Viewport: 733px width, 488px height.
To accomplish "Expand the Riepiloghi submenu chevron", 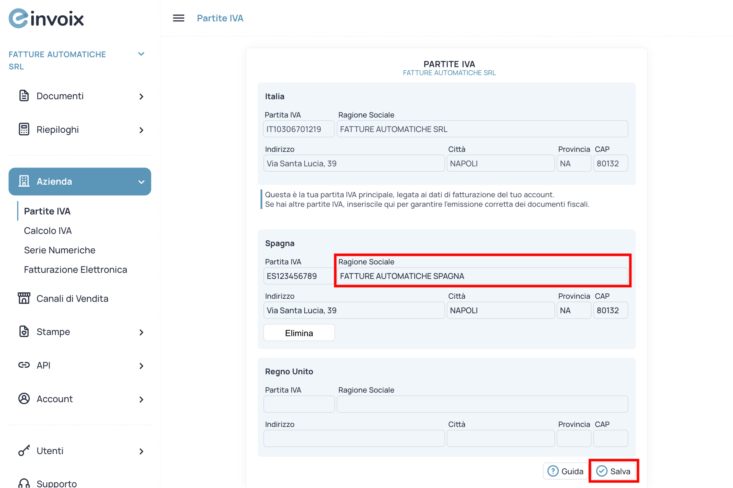I will click(x=141, y=130).
